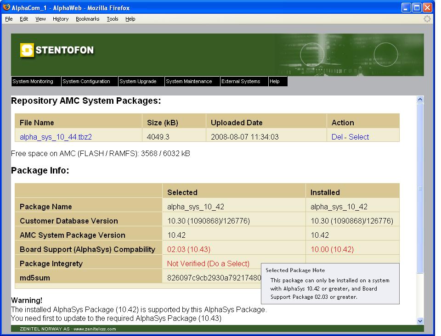Open the alpha_sys_10_44.tbz2 file link

click(x=52, y=137)
